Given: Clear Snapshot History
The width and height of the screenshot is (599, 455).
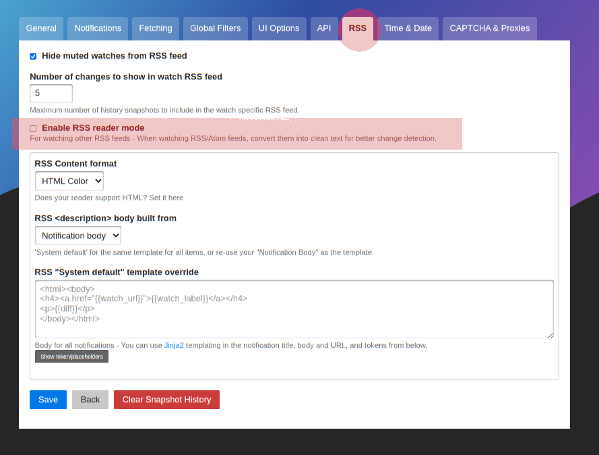Looking at the screenshot, I should tap(166, 400).
